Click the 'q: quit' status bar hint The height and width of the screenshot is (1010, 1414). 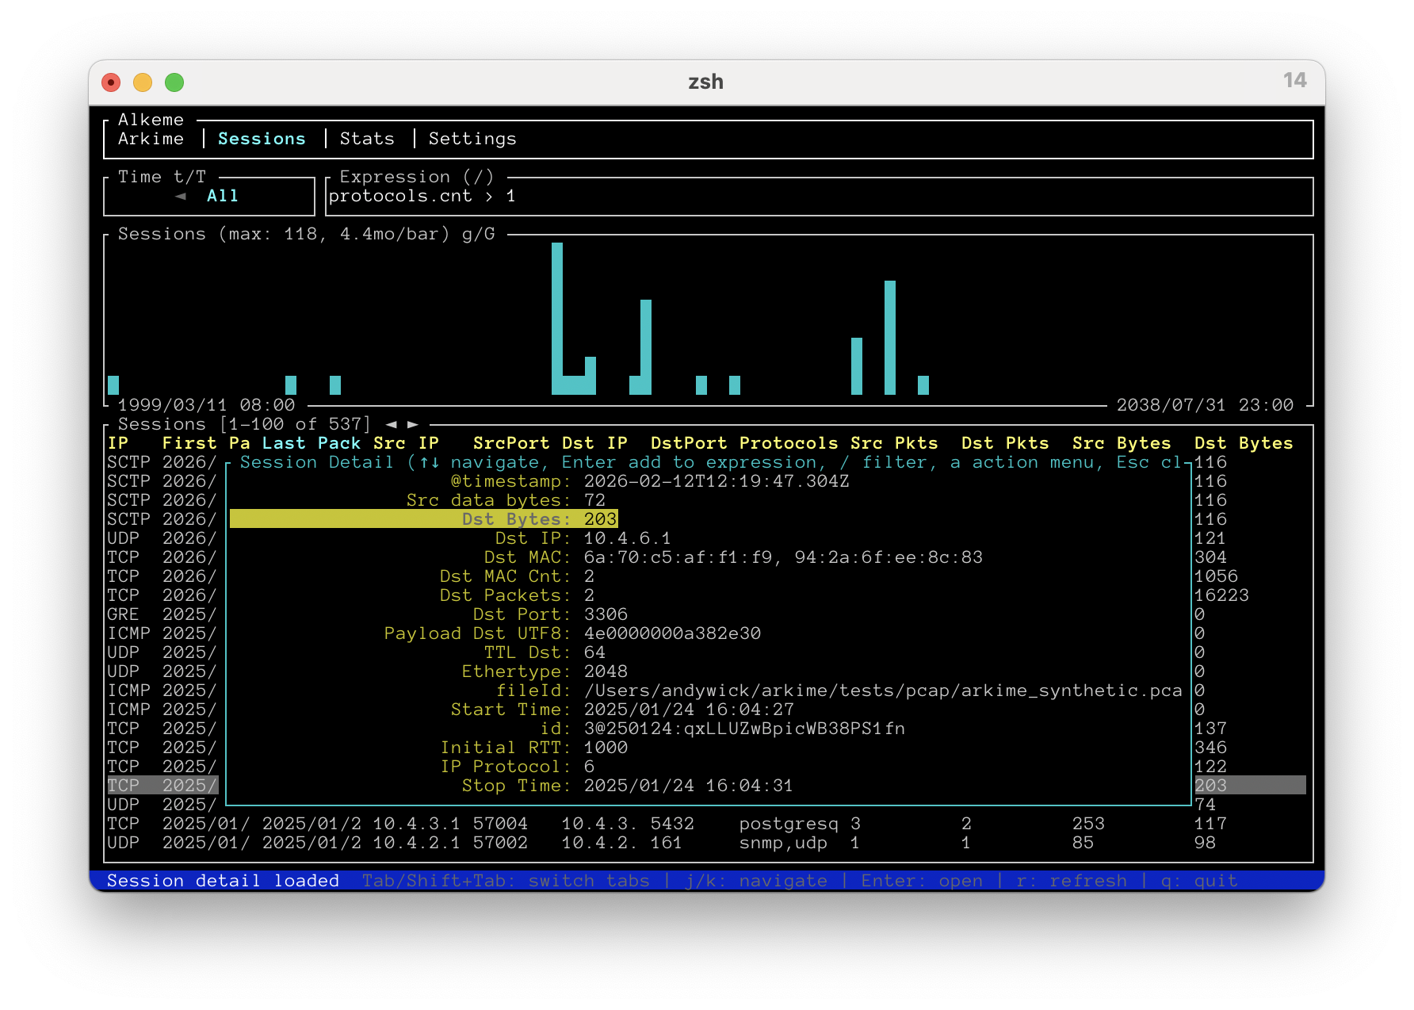(x=1199, y=881)
